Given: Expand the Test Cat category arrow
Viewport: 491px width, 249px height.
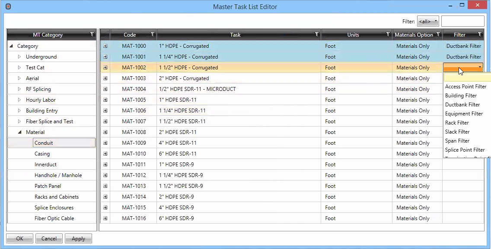Looking at the screenshot, I should (19, 67).
